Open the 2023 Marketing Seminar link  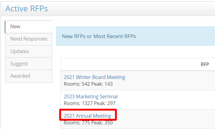[91, 96]
